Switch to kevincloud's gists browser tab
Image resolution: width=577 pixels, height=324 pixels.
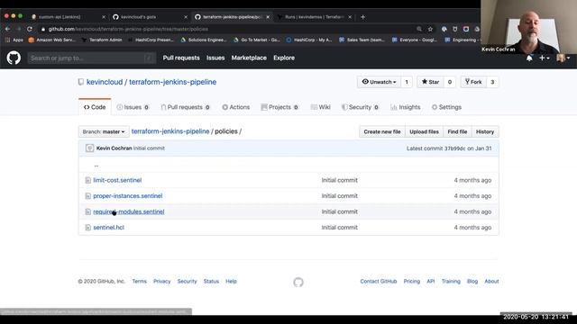151,17
